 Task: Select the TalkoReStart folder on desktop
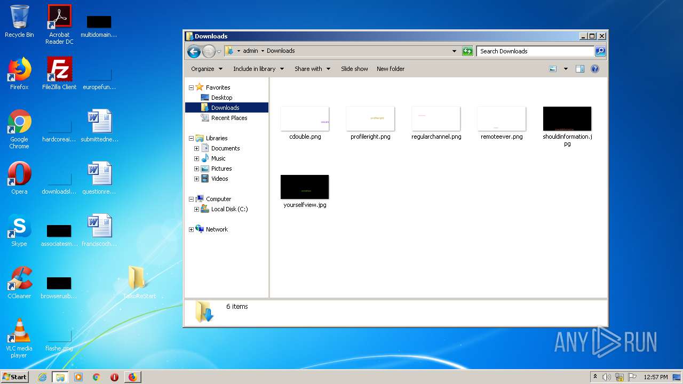point(139,283)
